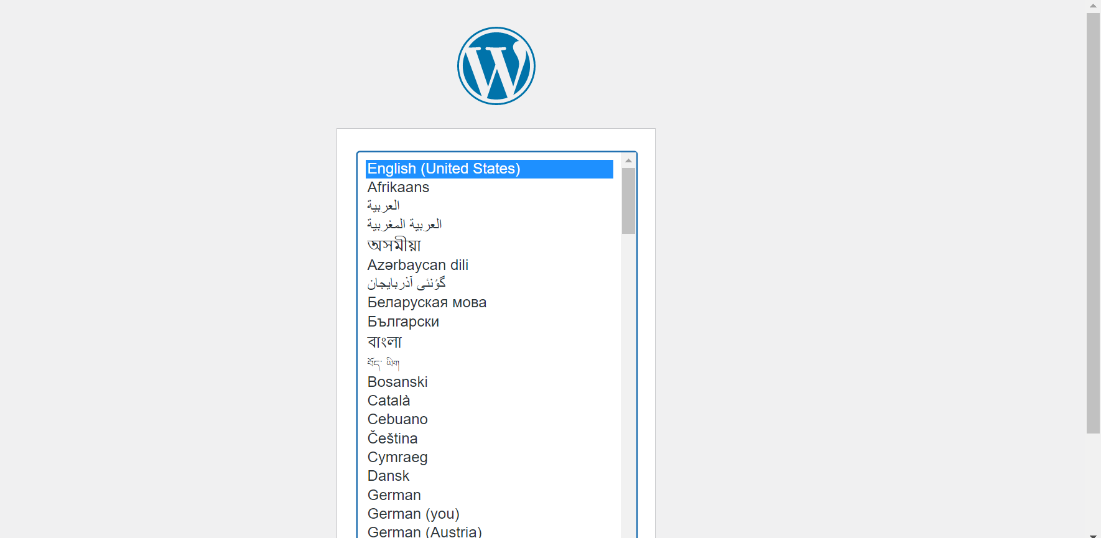Select German (you) language
The image size is (1101, 538).
tap(490, 514)
